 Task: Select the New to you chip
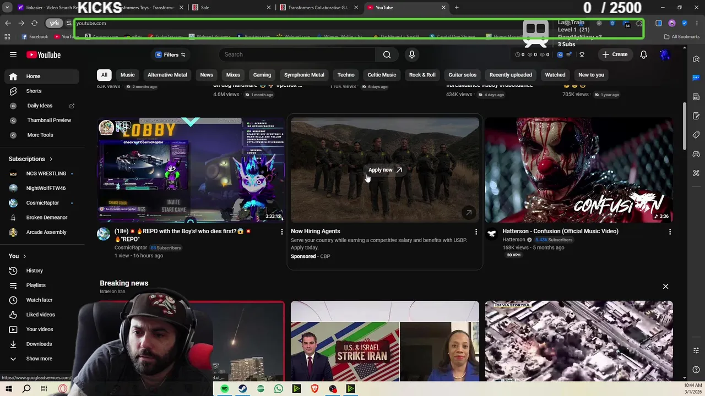[591, 75]
